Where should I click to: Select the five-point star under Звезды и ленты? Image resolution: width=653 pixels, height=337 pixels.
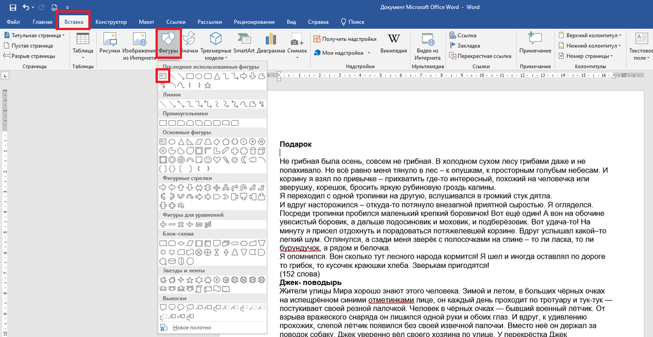pyautogui.click(x=190, y=280)
